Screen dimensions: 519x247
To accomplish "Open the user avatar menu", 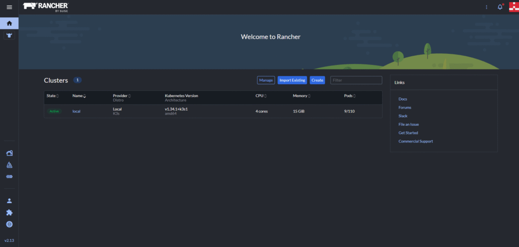I will [513, 7].
